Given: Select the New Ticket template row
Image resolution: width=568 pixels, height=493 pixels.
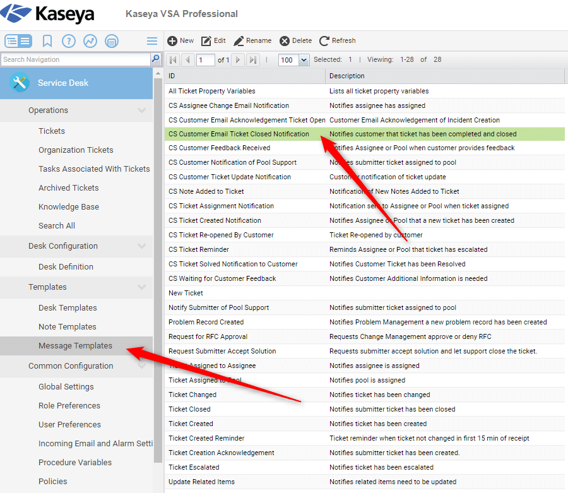Looking at the screenshot, I should tap(365, 293).
